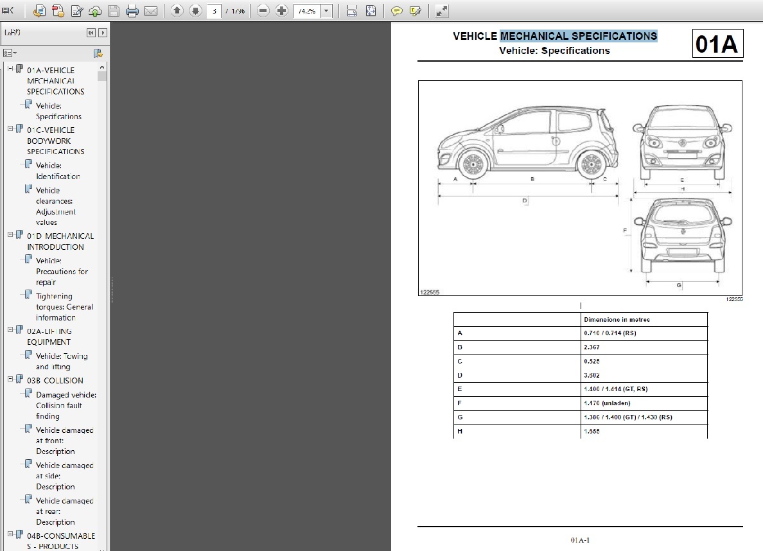This screenshot has height=551, width=763.
Task: Click table cell 1.470 (unladen)
Action: [644, 403]
